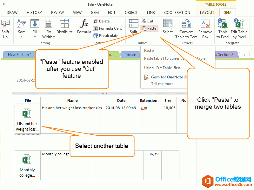The width and height of the screenshot is (254, 190).
Task: Click the Table to Excel icon
Action: [223, 23]
